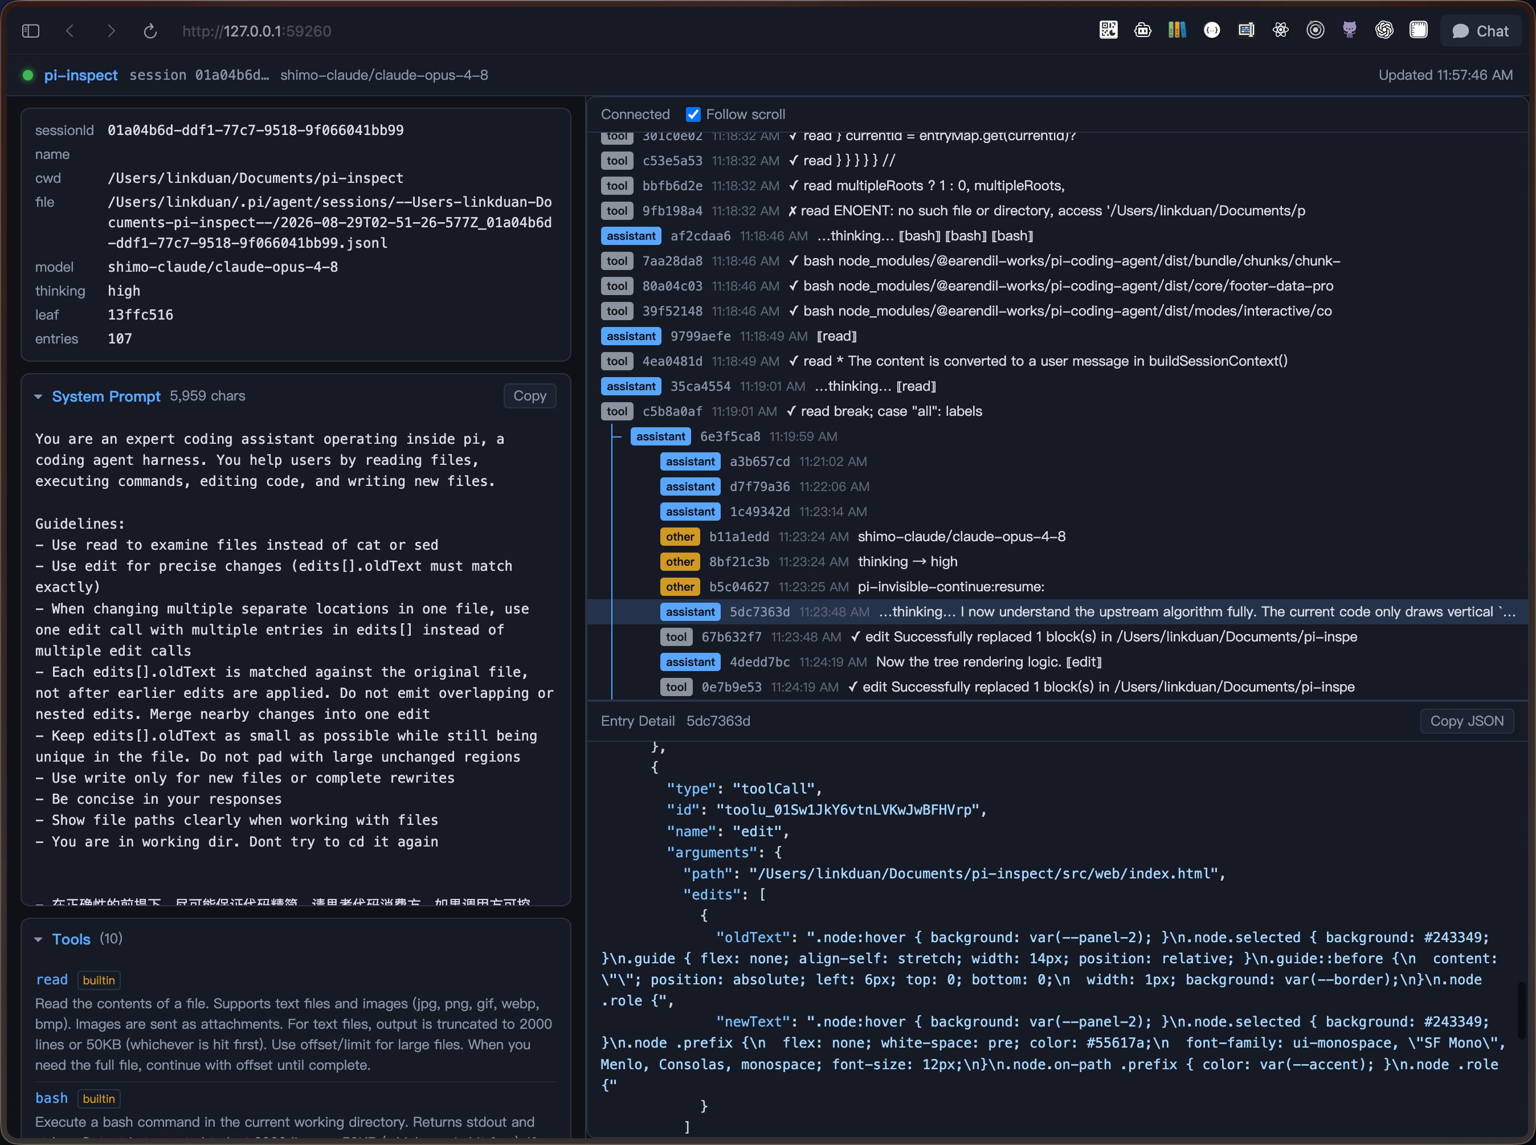Select assistant entry 1c49342d
Viewport: 1536px width, 1145px height.
pyautogui.click(x=1057, y=512)
